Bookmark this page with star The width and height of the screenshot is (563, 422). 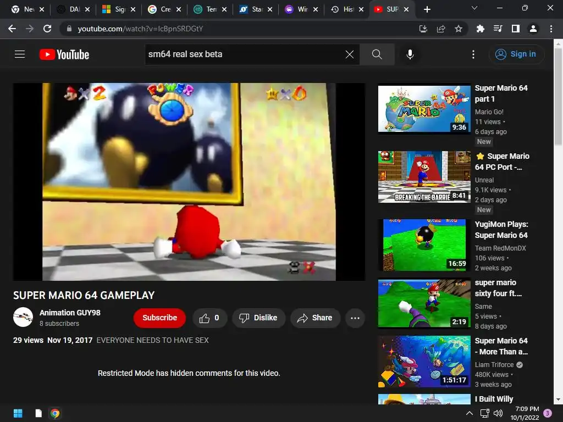459,29
